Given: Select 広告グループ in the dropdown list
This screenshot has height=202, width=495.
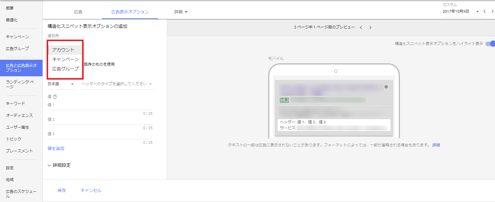Looking at the screenshot, I should [x=65, y=69].
